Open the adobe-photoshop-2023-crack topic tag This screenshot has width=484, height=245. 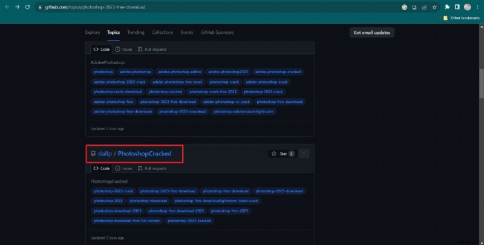[119, 82]
